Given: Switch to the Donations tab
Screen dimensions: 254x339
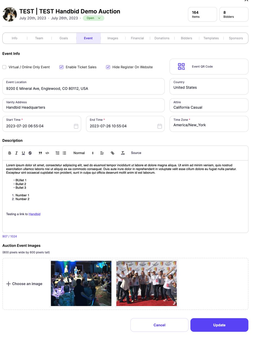Looking at the screenshot, I should pos(162,38).
